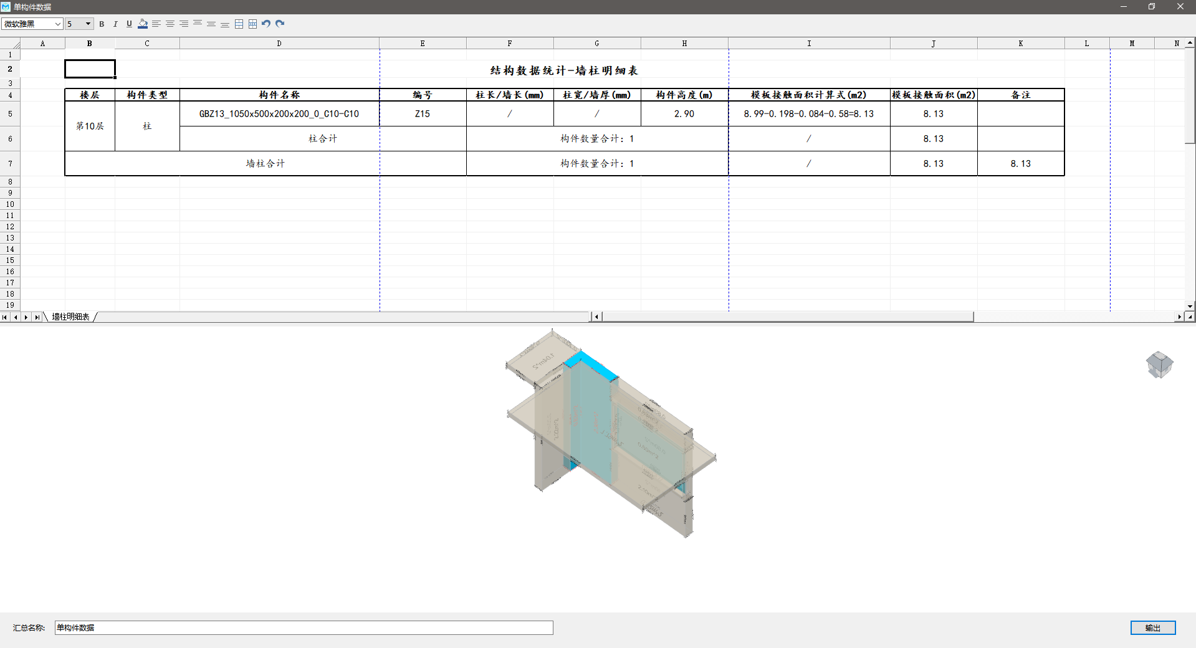Click the 备注 header cell

click(1021, 95)
